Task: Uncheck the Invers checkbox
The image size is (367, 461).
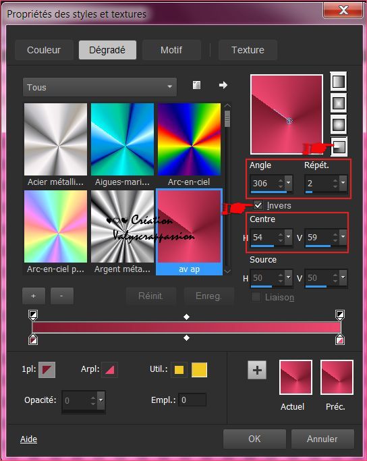Action: 258,205
